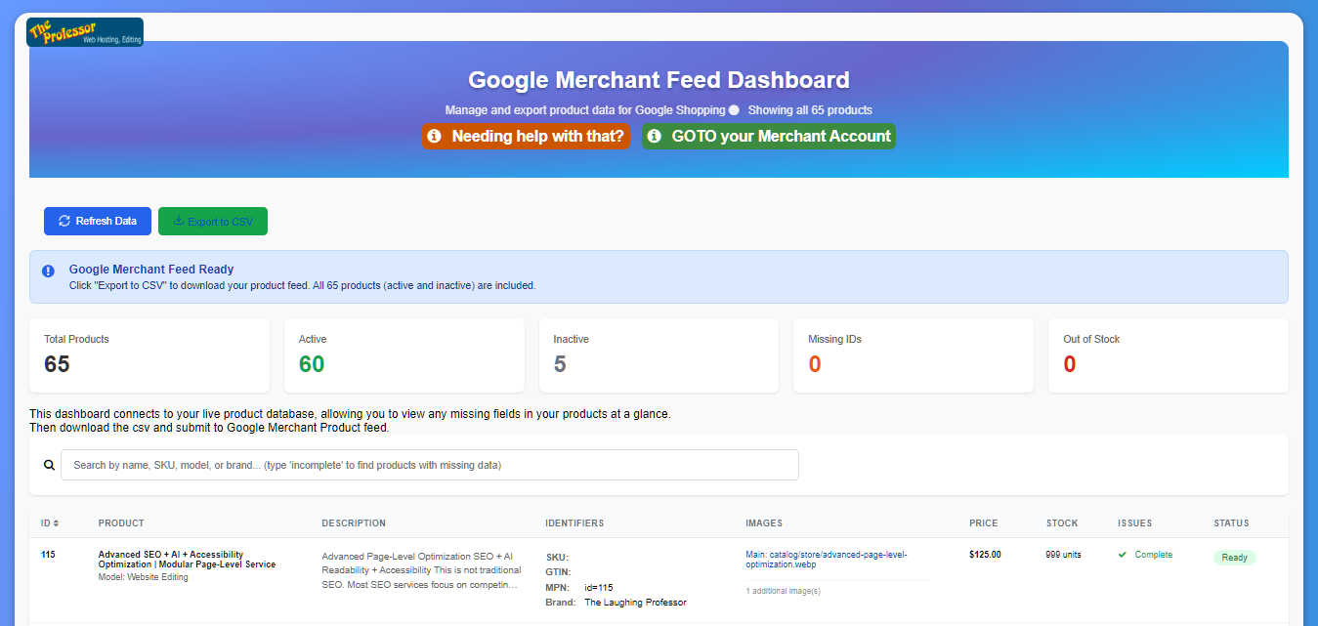
Task: Select the Total Products stat card
Action: tap(149, 355)
